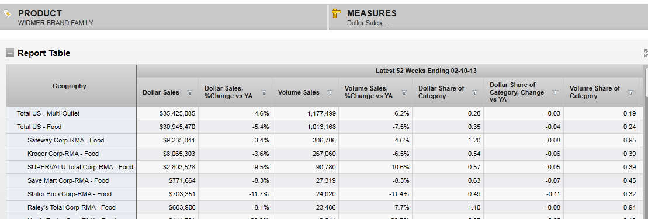Collapse the Report Table section
648x219 pixels.
tap(10, 53)
